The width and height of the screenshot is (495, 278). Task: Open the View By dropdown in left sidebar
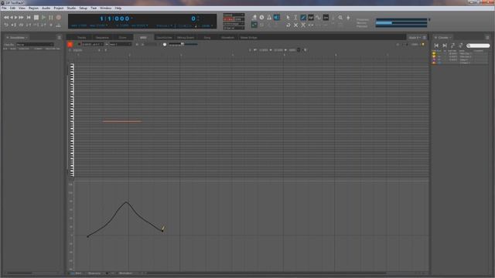coord(35,45)
